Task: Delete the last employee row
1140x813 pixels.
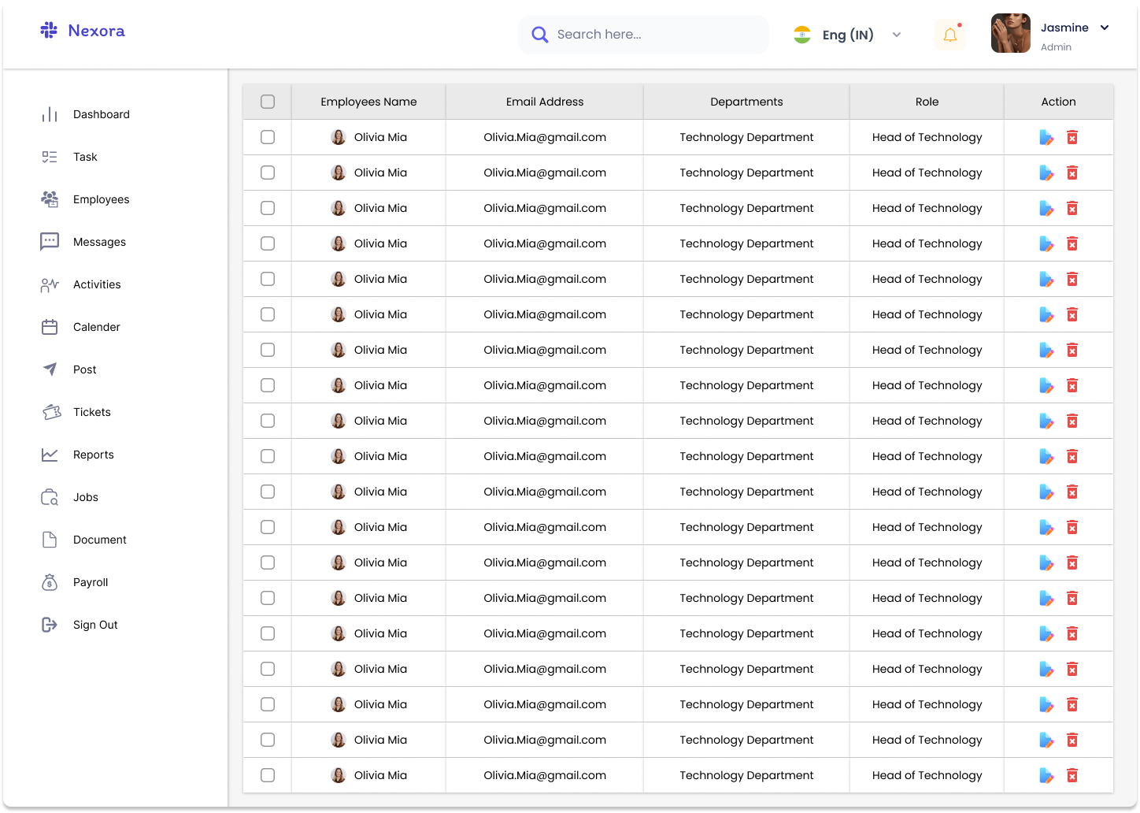Action: [x=1072, y=775]
